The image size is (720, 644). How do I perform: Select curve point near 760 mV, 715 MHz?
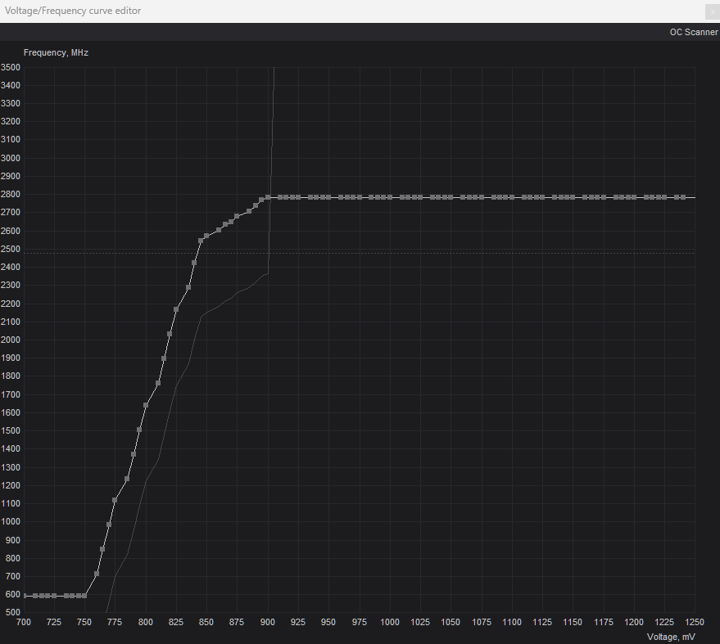click(x=97, y=574)
